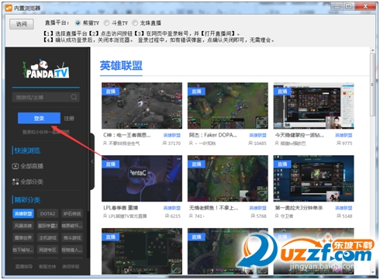Click the 英雄联盟 tag under C神 stream
Viewport: 380px width, 280px height.
pyautogui.click(x=172, y=135)
